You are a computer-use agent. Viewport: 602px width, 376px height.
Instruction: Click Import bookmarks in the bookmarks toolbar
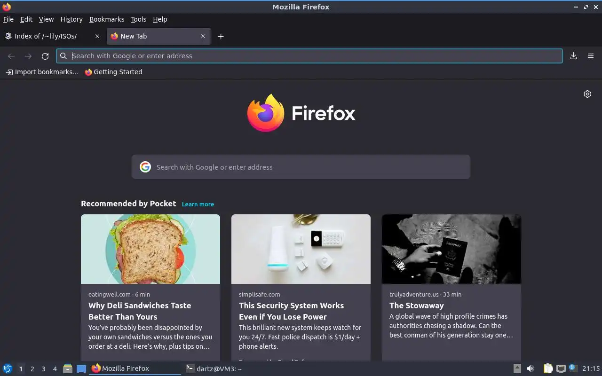point(42,72)
